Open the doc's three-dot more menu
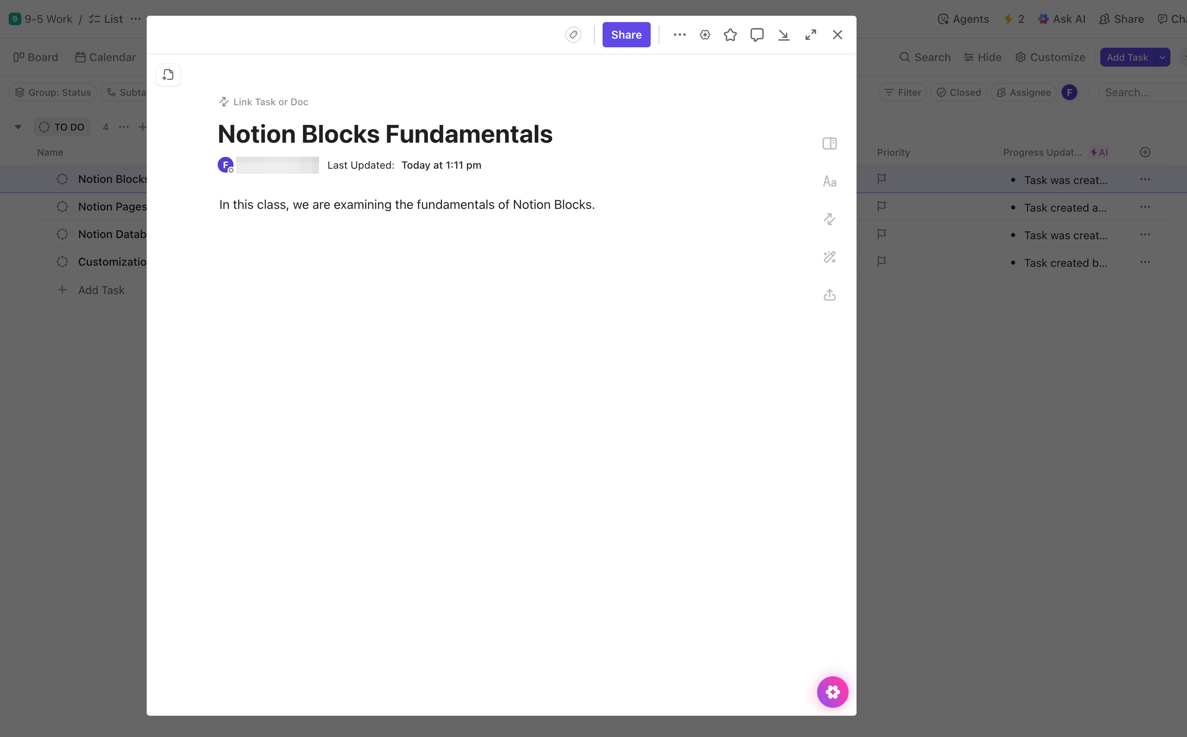This screenshot has height=737, width=1187. click(679, 35)
